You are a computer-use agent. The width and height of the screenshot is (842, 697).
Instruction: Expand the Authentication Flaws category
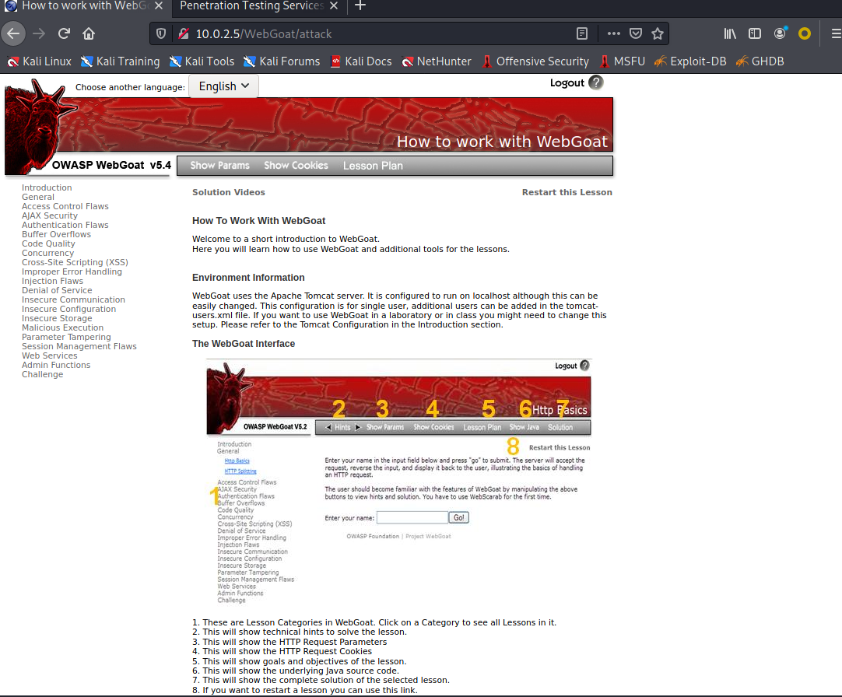point(65,225)
